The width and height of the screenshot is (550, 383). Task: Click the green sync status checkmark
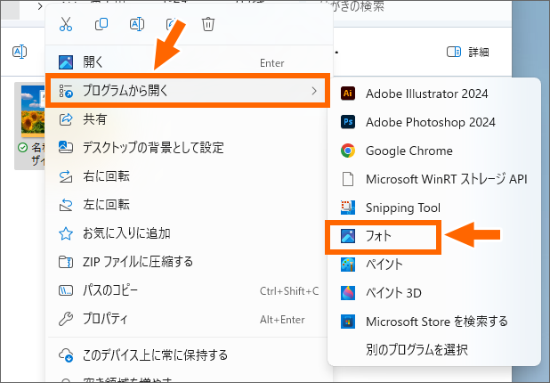[23, 148]
